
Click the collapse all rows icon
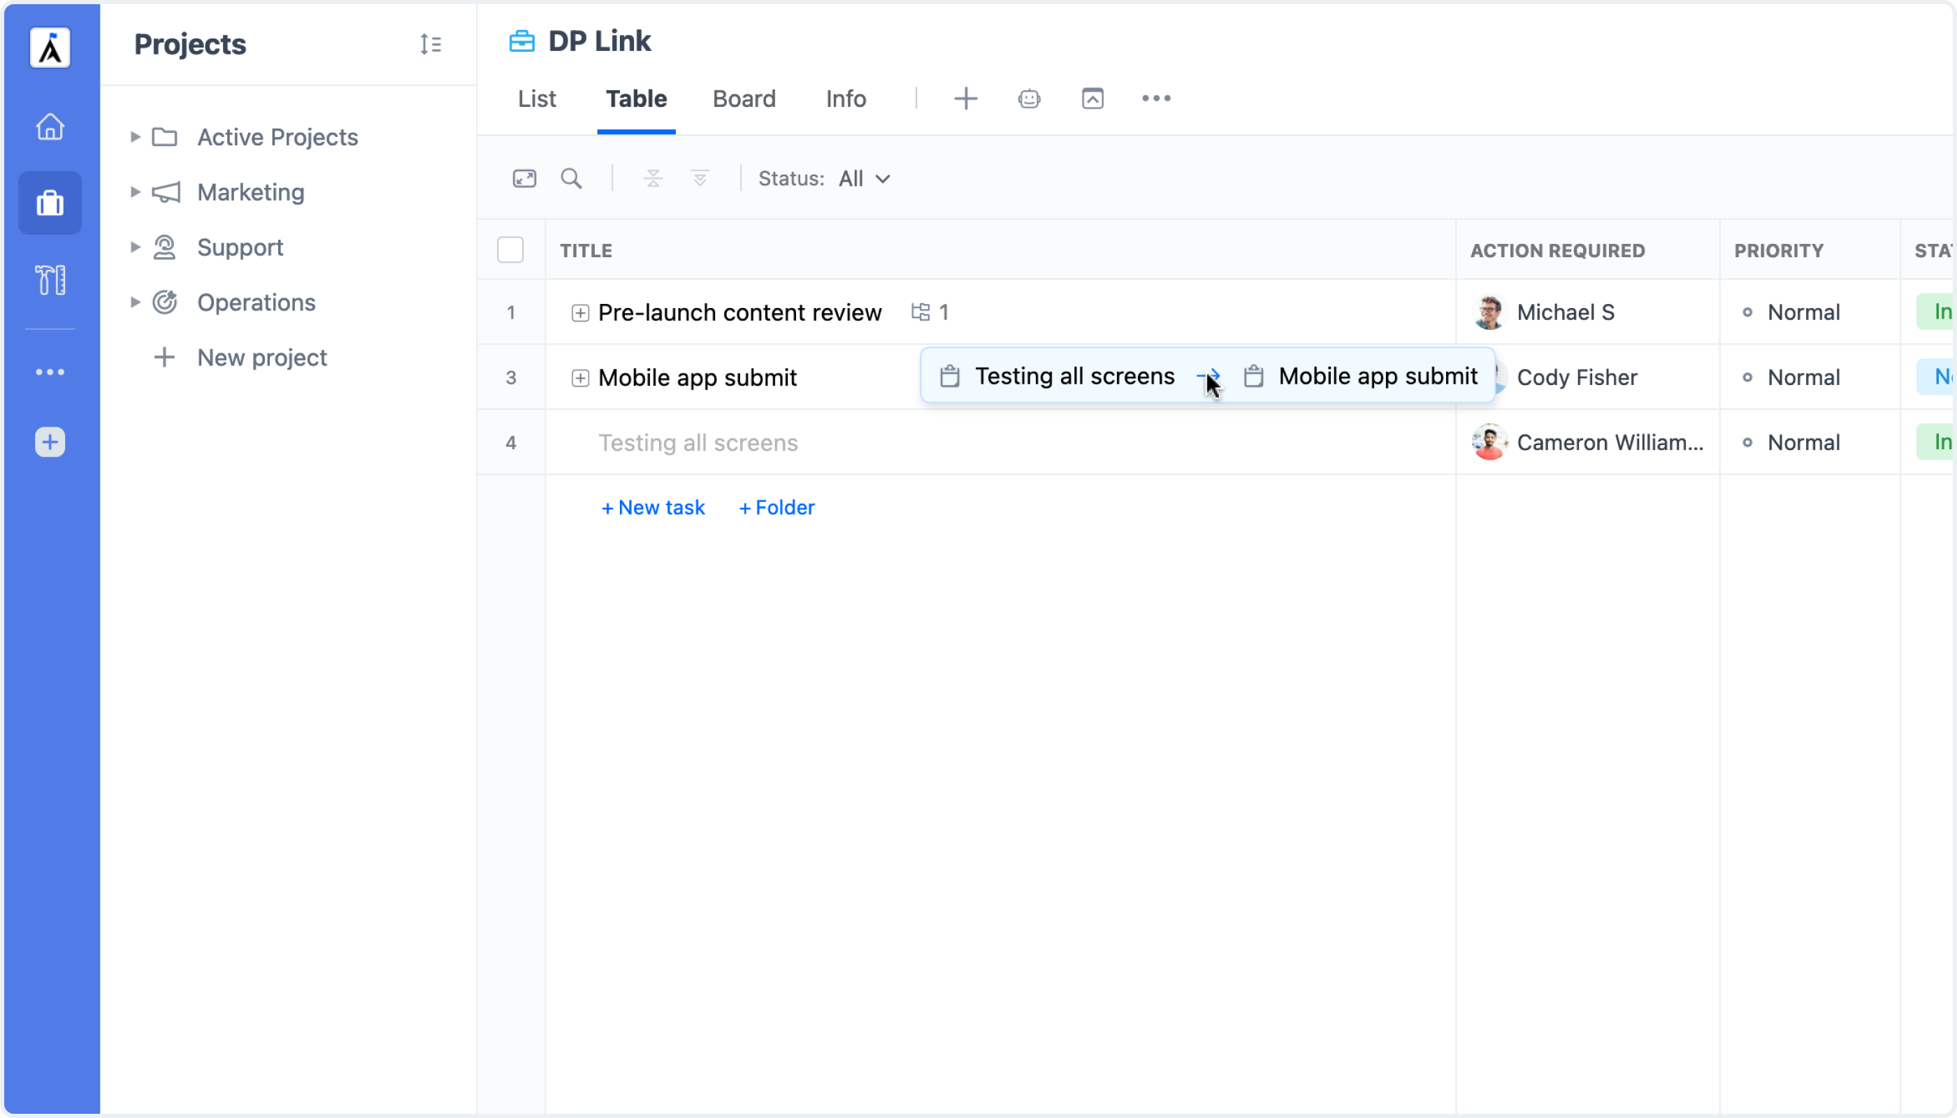(x=653, y=179)
